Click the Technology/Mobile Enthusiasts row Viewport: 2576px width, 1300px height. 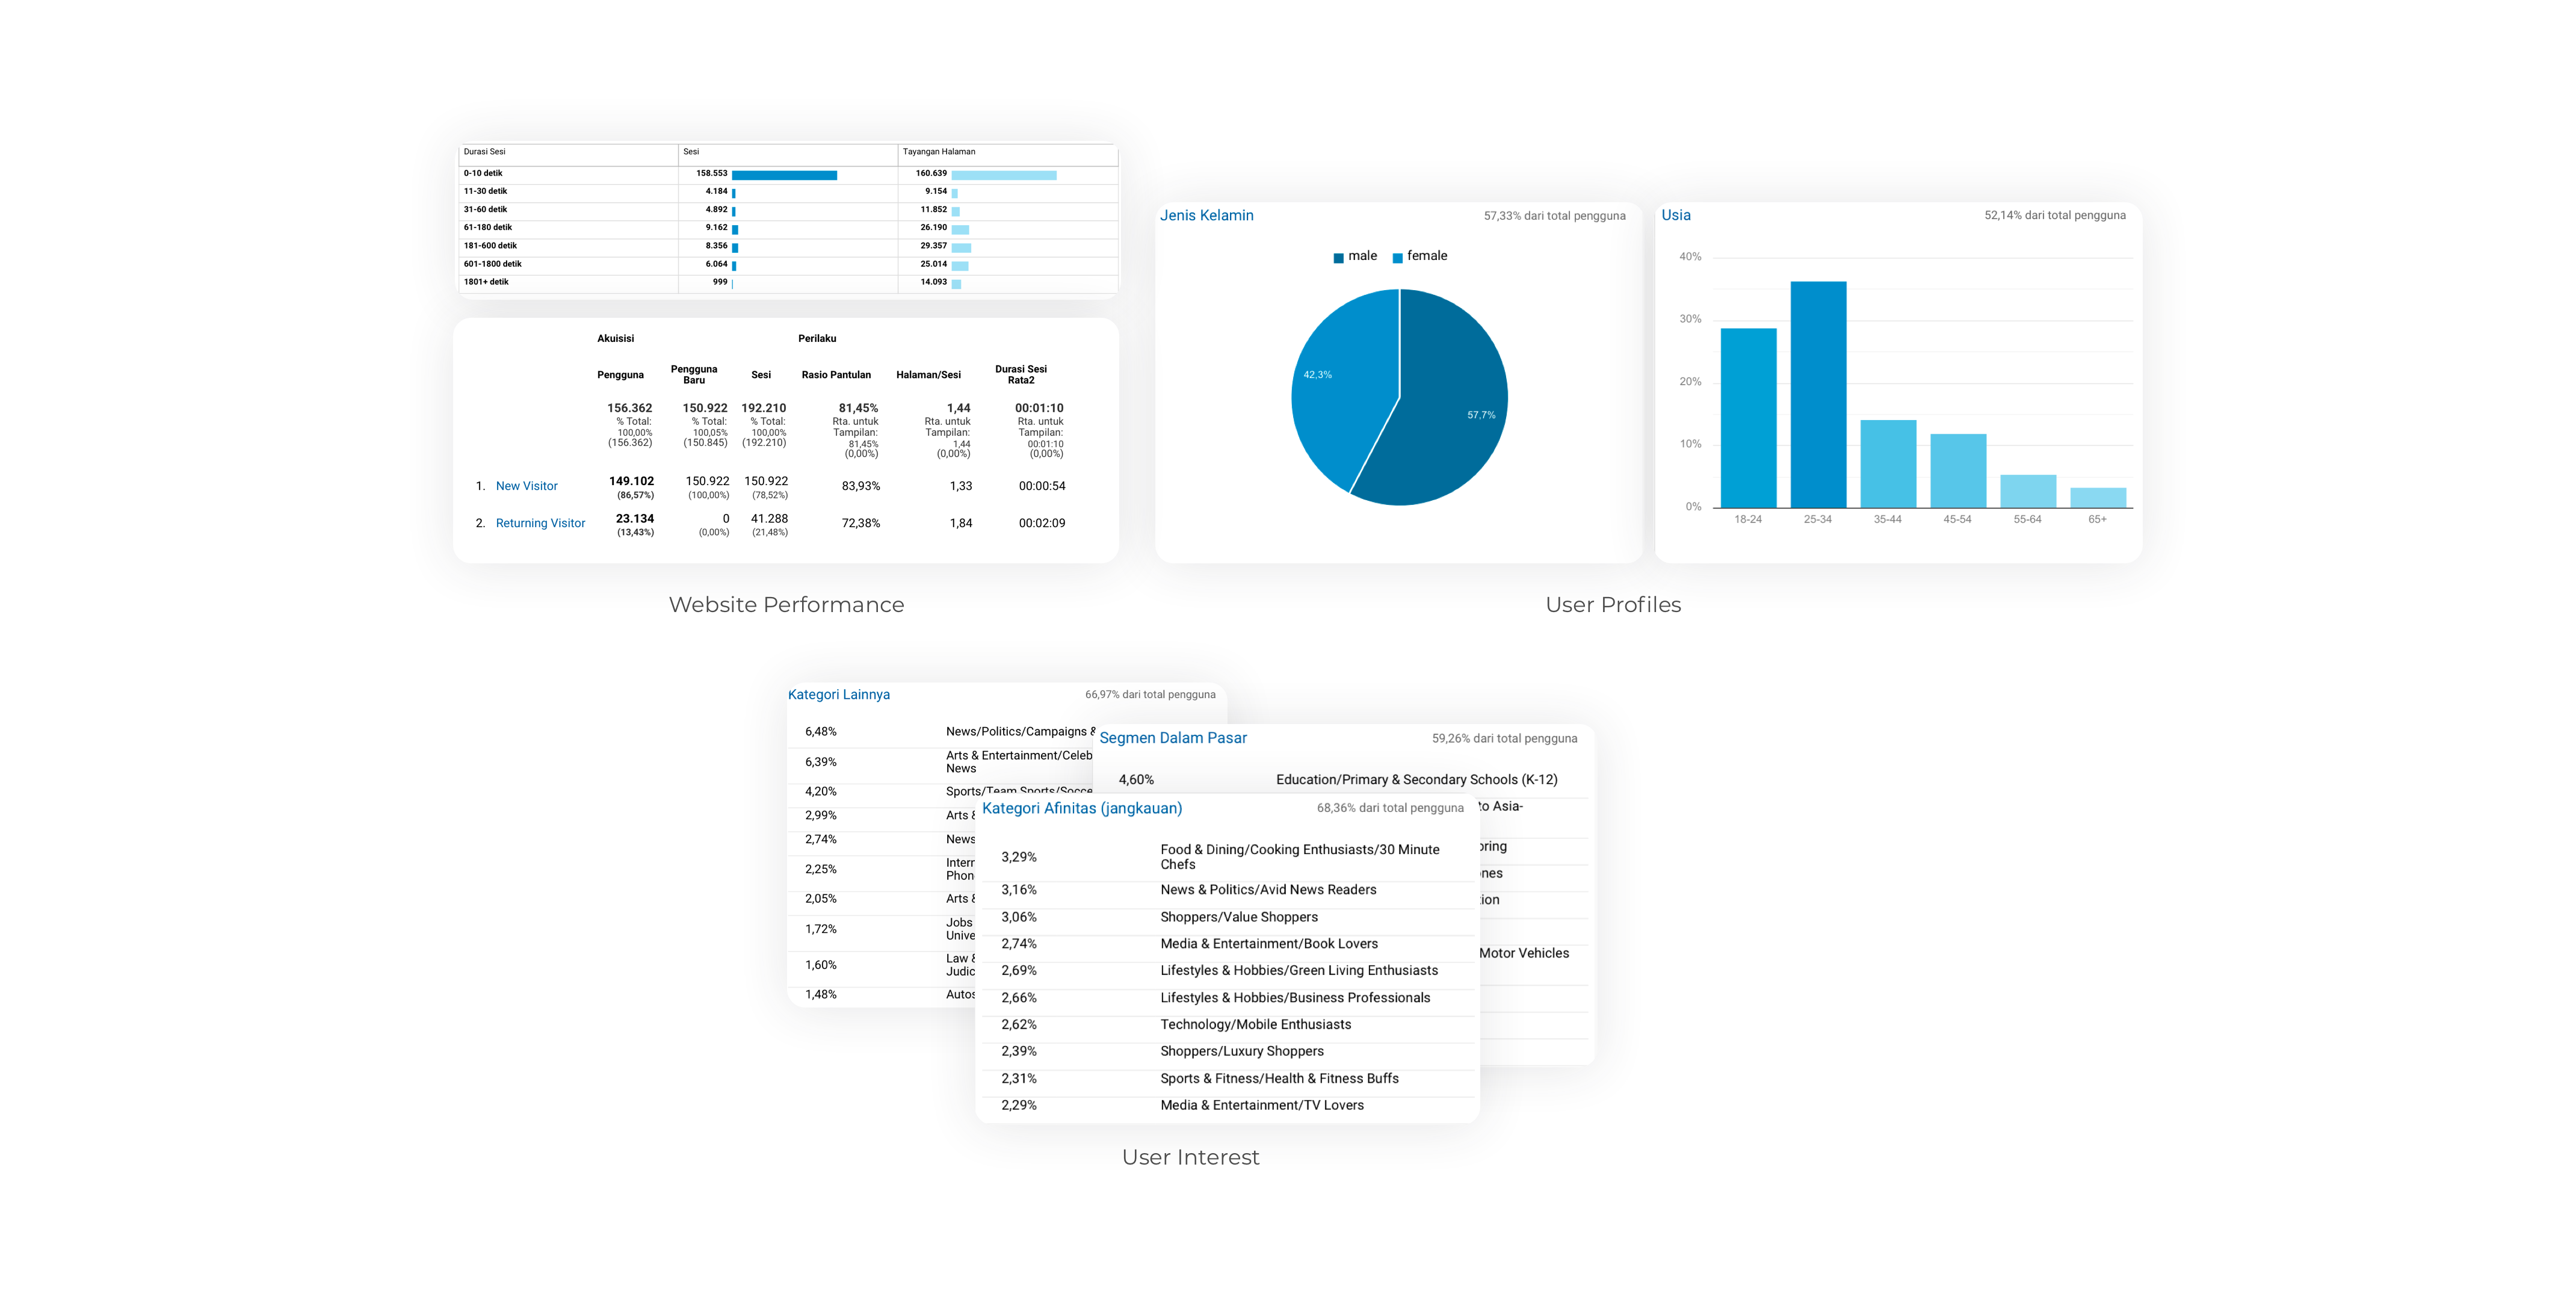[1255, 1024]
